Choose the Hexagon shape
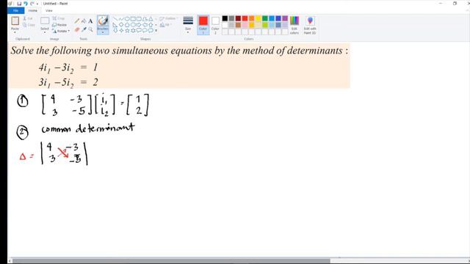This screenshot has width=470, height=264. [133, 24]
